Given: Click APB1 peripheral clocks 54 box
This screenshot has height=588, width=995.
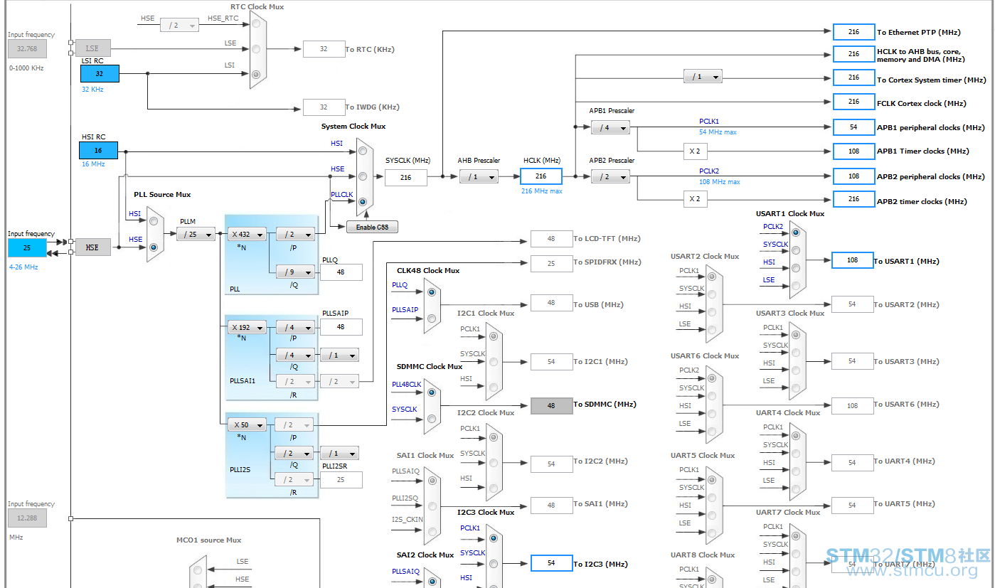Looking at the screenshot, I should pos(853,127).
